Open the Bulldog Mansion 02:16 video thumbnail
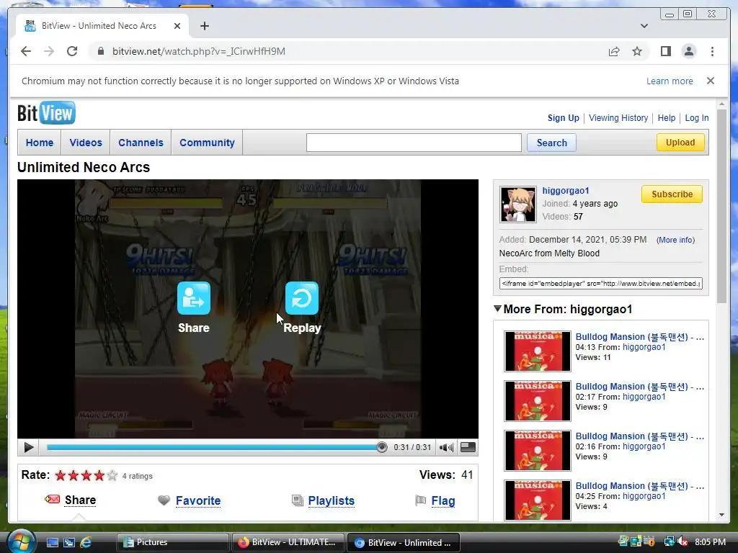This screenshot has width=738, height=553. click(537, 451)
